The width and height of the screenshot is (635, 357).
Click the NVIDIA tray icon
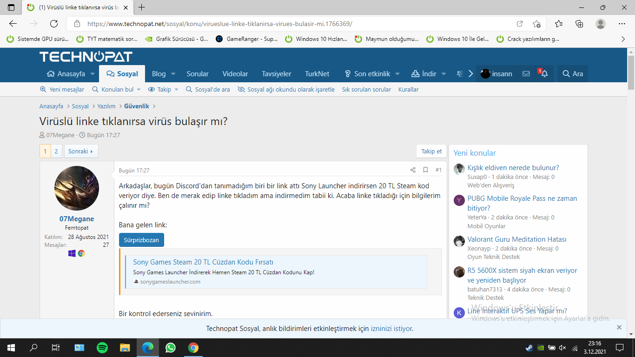coord(541,347)
